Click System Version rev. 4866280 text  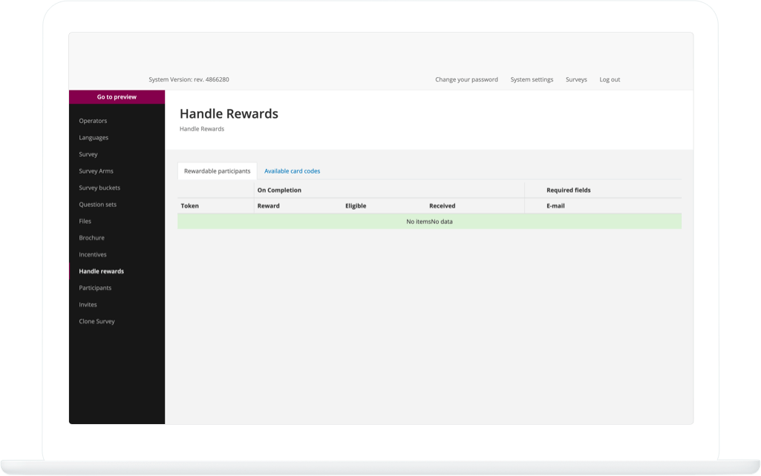pyautogui.click(x=189, y=79)
